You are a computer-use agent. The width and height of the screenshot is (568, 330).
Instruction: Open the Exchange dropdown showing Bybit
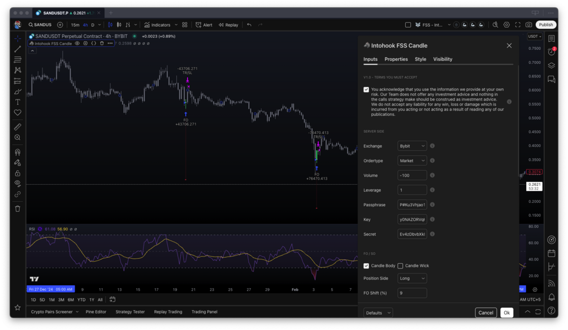coord(412,146)
